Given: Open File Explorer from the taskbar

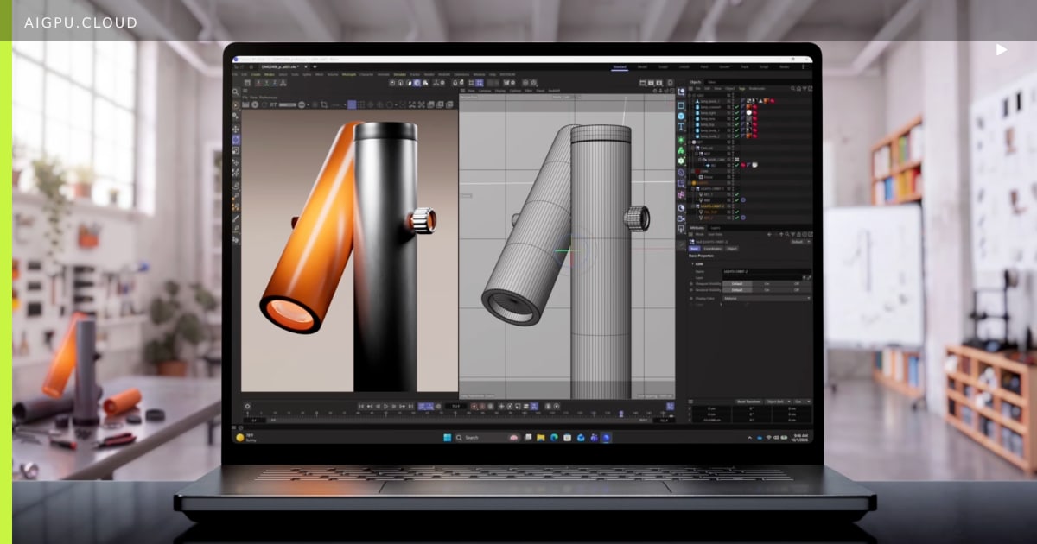Looking at the screenshot, I should coord(541,438).
